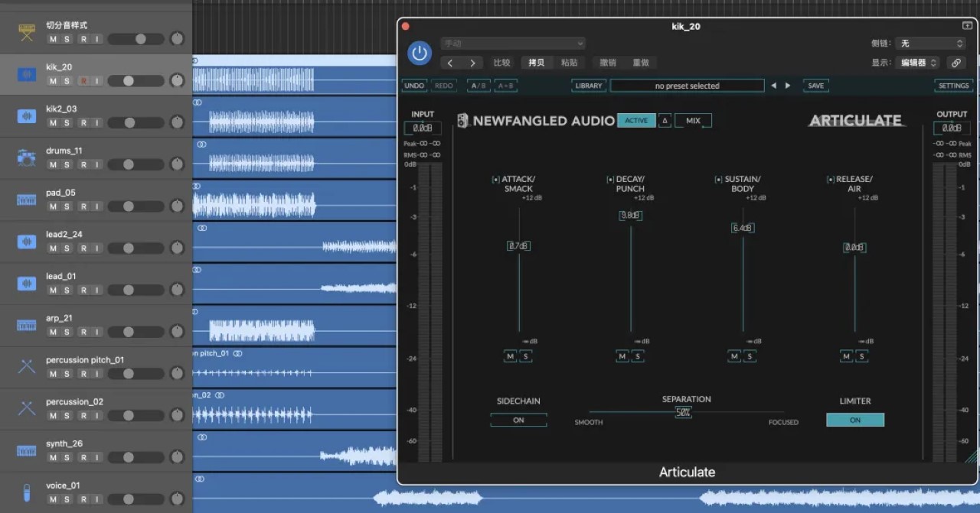Open the preset LIBRARY
The width and height of the screenshot is (980, 513).
(589, 86)
